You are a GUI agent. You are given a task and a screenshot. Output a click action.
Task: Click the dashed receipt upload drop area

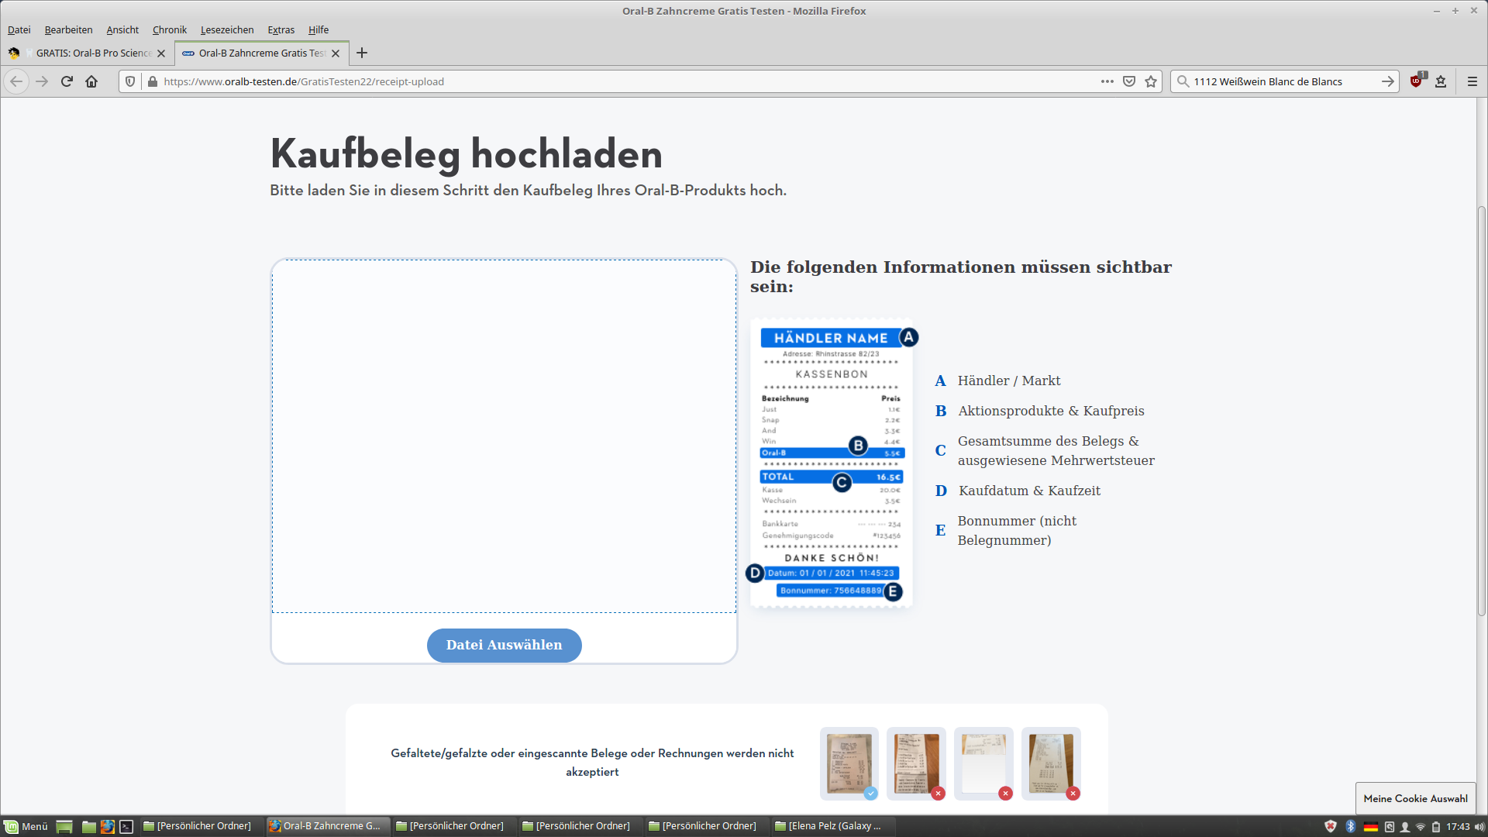(504, 436)
